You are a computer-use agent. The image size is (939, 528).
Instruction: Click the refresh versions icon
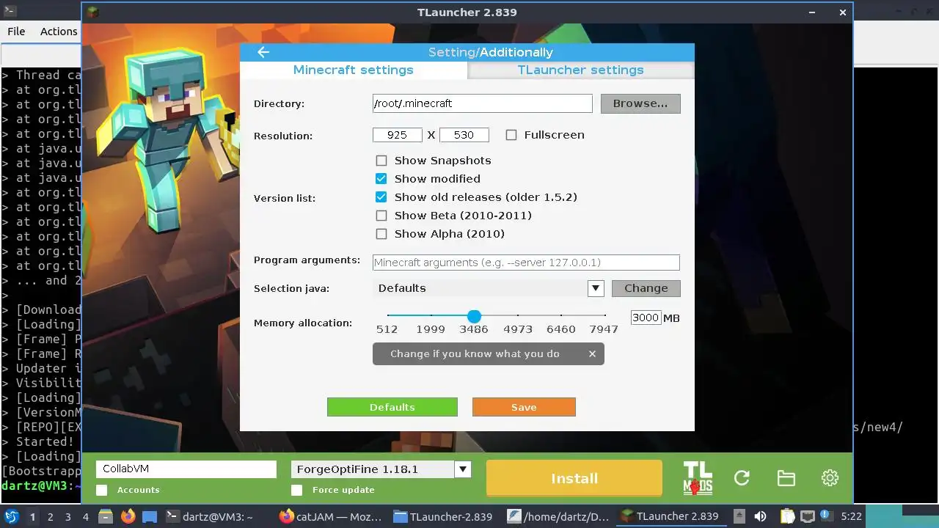pyautogui.click(x=742, y=478)
